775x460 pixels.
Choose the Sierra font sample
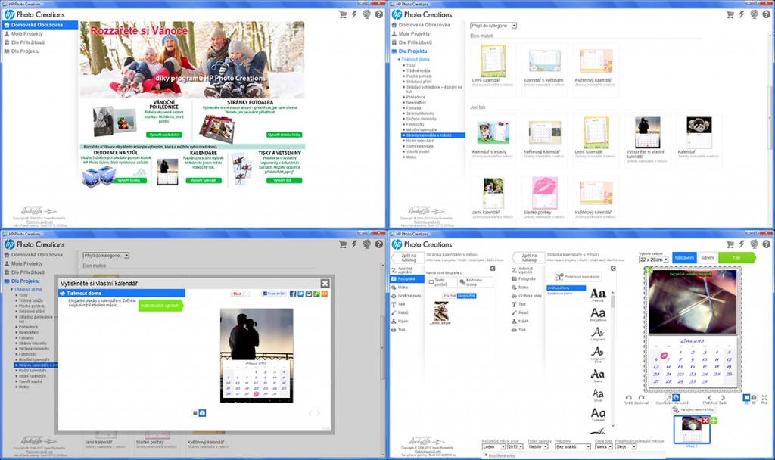coord(598,375)
